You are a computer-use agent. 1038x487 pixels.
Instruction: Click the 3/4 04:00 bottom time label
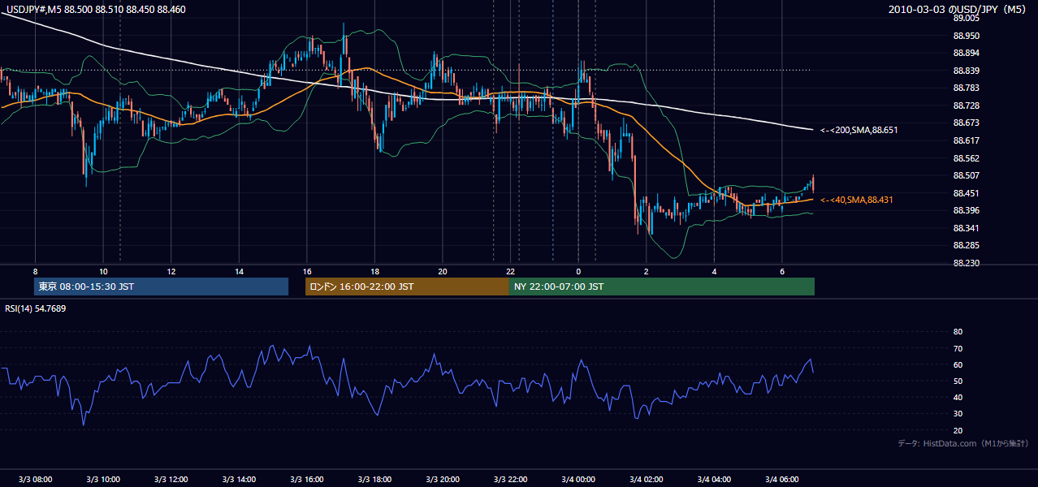point(714,479)
